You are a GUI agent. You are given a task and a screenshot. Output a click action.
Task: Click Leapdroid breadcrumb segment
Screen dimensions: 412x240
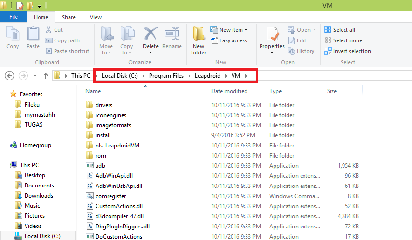pos(207,76)
